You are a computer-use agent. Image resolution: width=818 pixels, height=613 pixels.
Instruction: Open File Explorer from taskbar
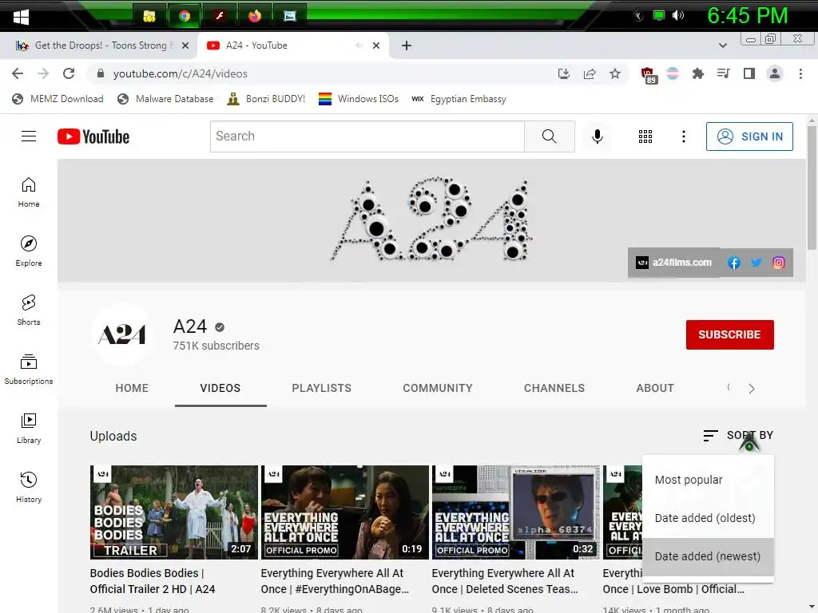click(149, 16)
